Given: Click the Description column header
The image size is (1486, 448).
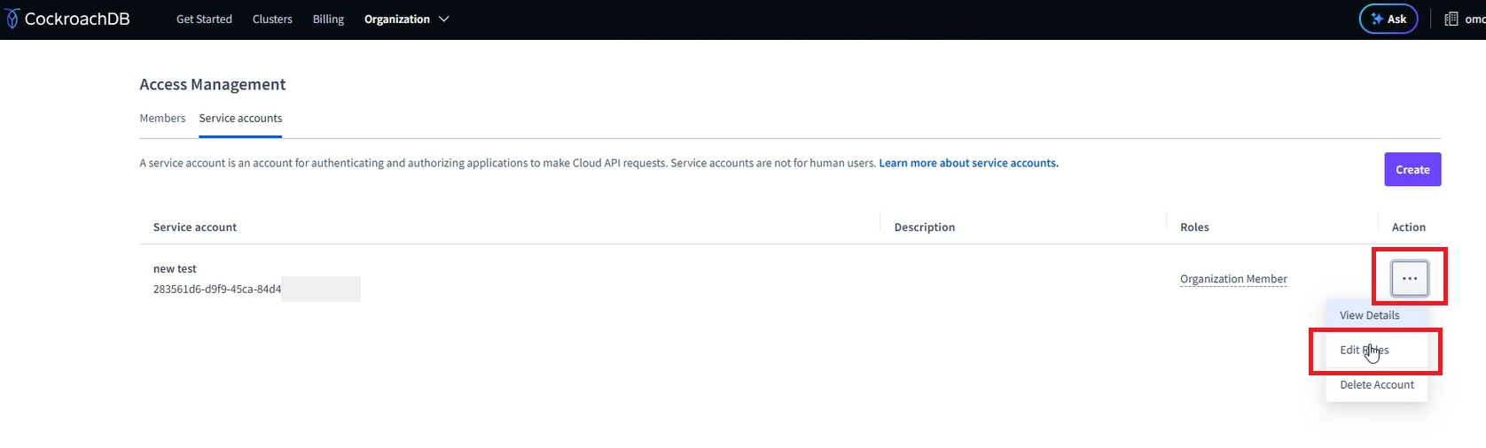Looking at the screenshot, I should (x=925, y=227).
